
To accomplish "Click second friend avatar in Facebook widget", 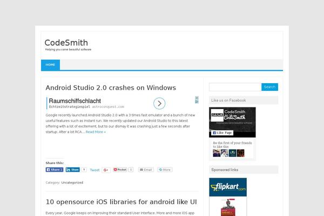I will pos(225,153).
